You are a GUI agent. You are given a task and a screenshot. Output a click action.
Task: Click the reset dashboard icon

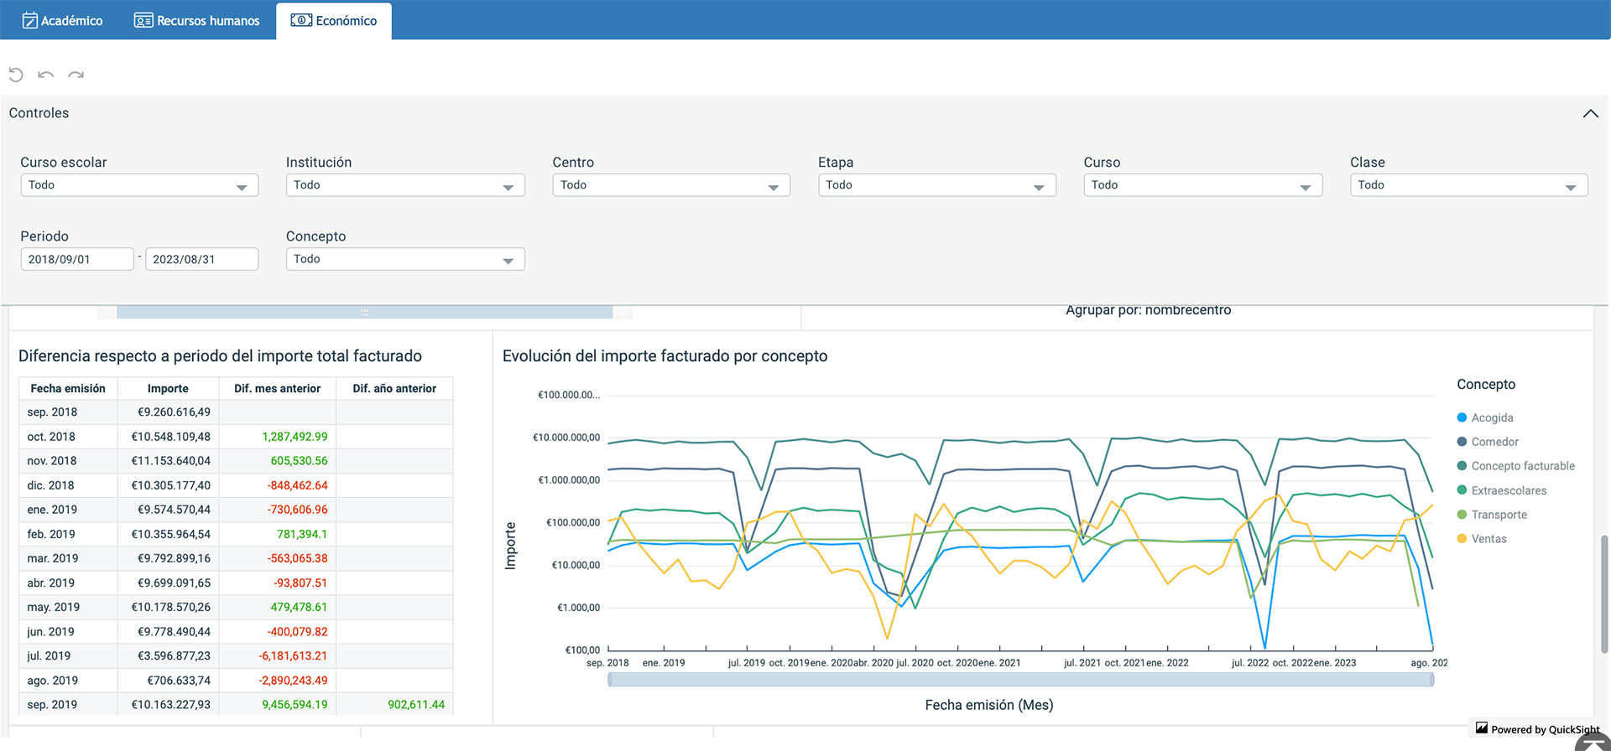tap(16, 75)
